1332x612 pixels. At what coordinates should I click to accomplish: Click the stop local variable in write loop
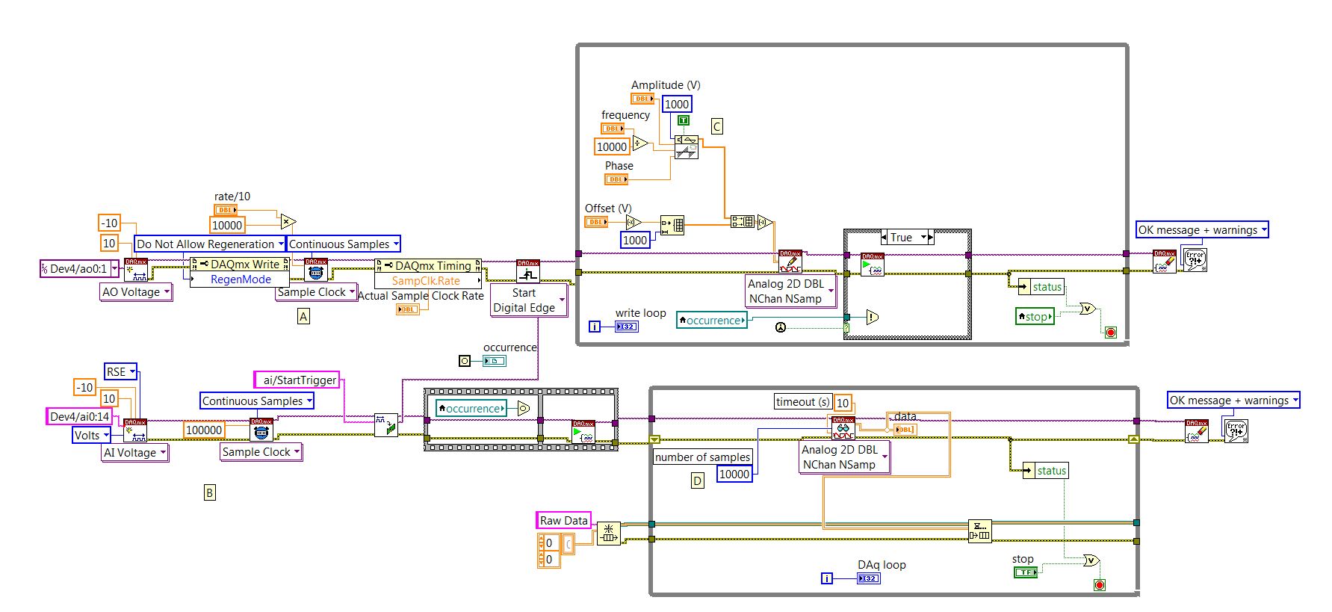1035,317
